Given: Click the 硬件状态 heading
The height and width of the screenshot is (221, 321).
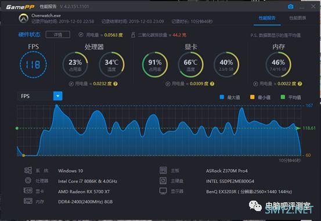Looking at the screenshot, I should 30,34.
